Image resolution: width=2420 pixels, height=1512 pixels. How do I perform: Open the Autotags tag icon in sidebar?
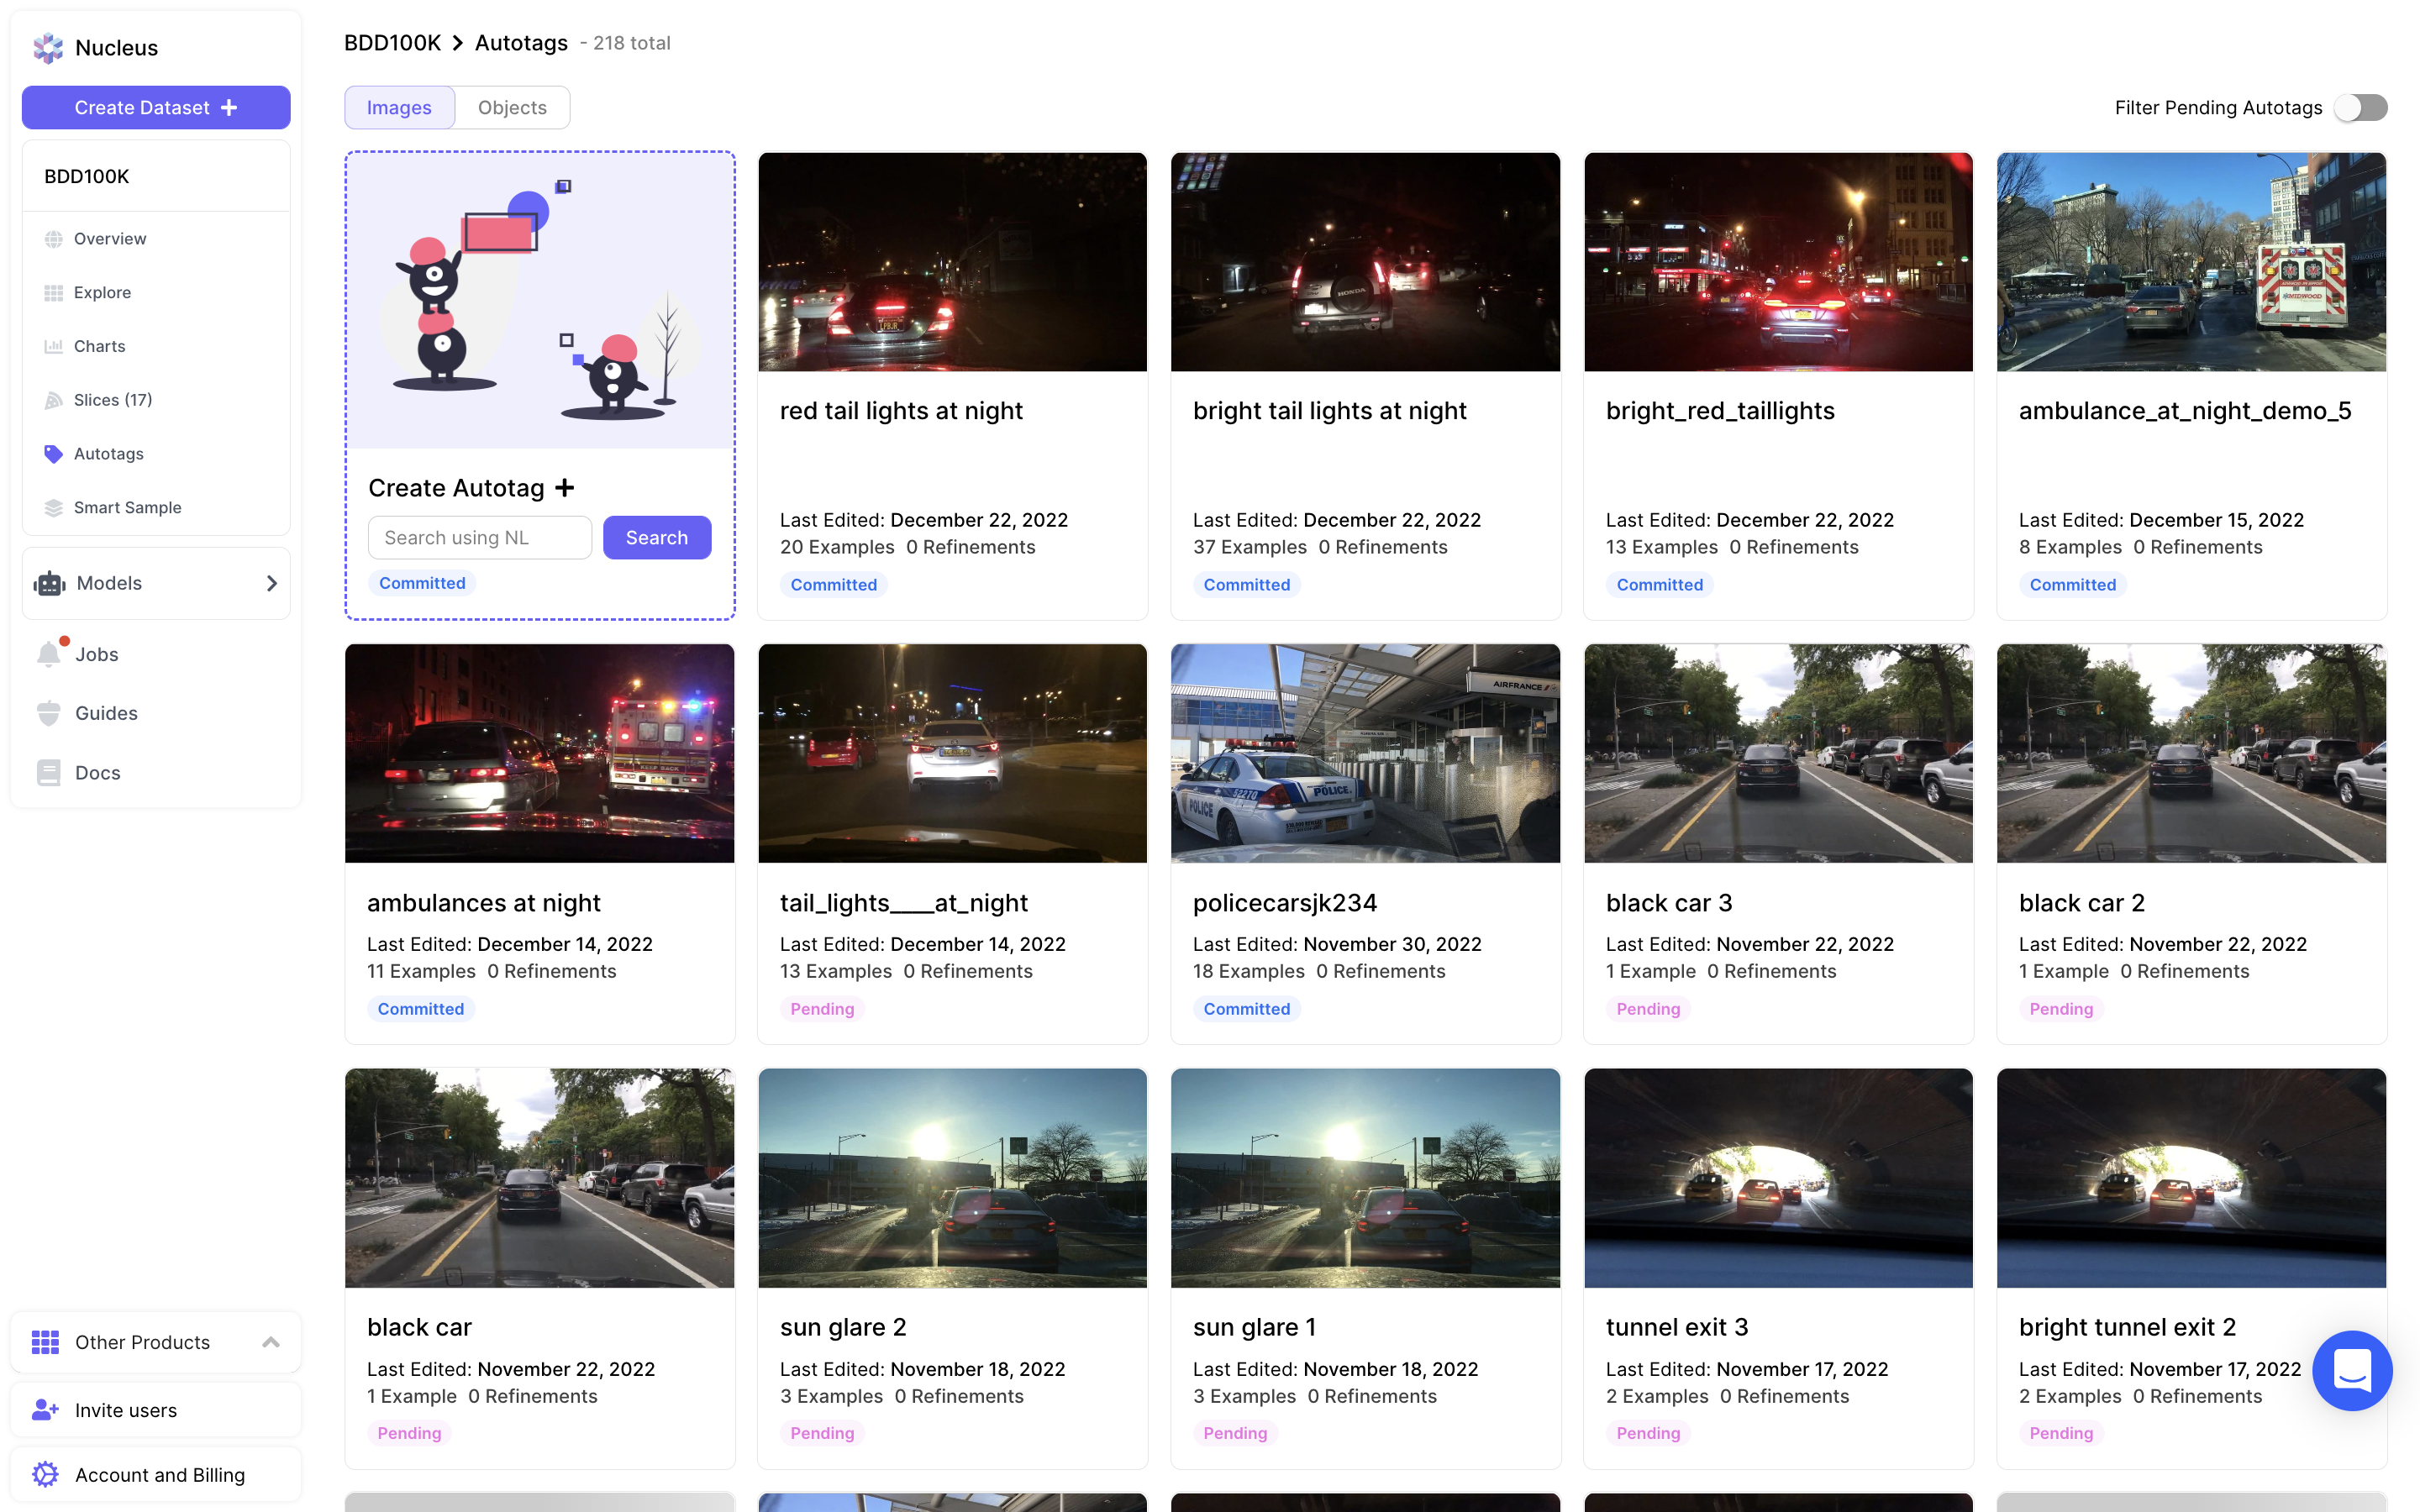(x=53, y=453)
